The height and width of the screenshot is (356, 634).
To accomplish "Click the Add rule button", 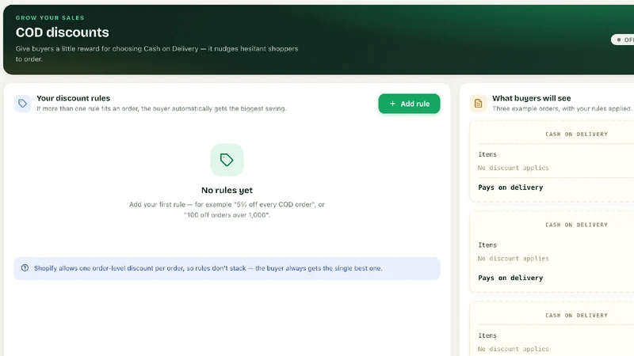I will click(409, 104).
